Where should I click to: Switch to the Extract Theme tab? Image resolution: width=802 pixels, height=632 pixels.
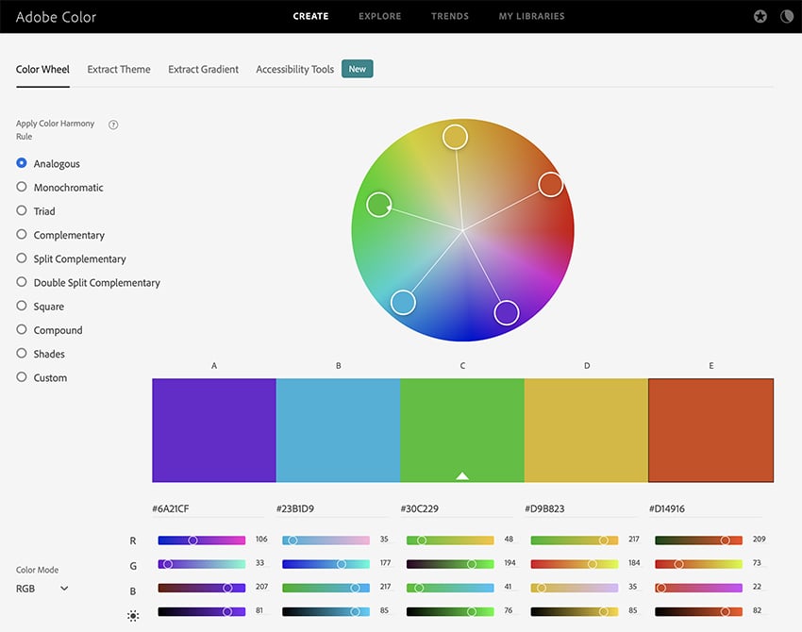[x=119, y=69]
